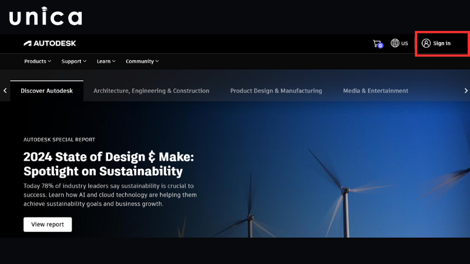Expand the Products menu

pyautogui.click(x=38, y=62)
